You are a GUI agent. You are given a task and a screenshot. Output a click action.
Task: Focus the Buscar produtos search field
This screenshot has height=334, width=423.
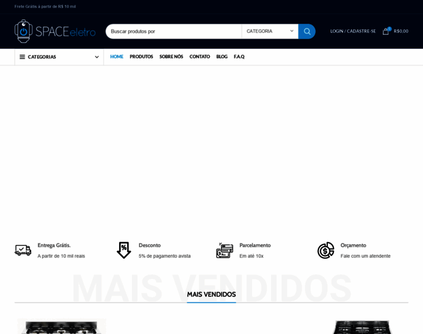click(174, 31)
